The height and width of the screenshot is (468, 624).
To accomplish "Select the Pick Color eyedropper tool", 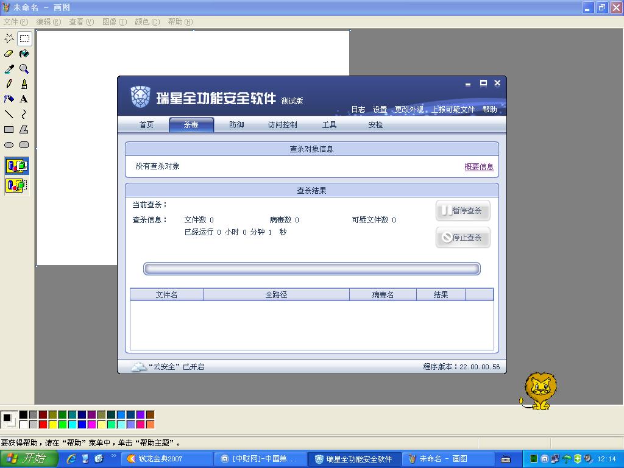I will click(x=9, y=69).
